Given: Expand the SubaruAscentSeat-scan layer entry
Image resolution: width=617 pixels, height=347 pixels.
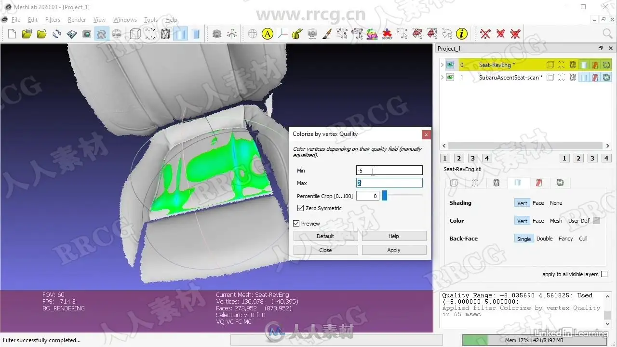Looking at the screenshot, I should click(x=443, y=77).
